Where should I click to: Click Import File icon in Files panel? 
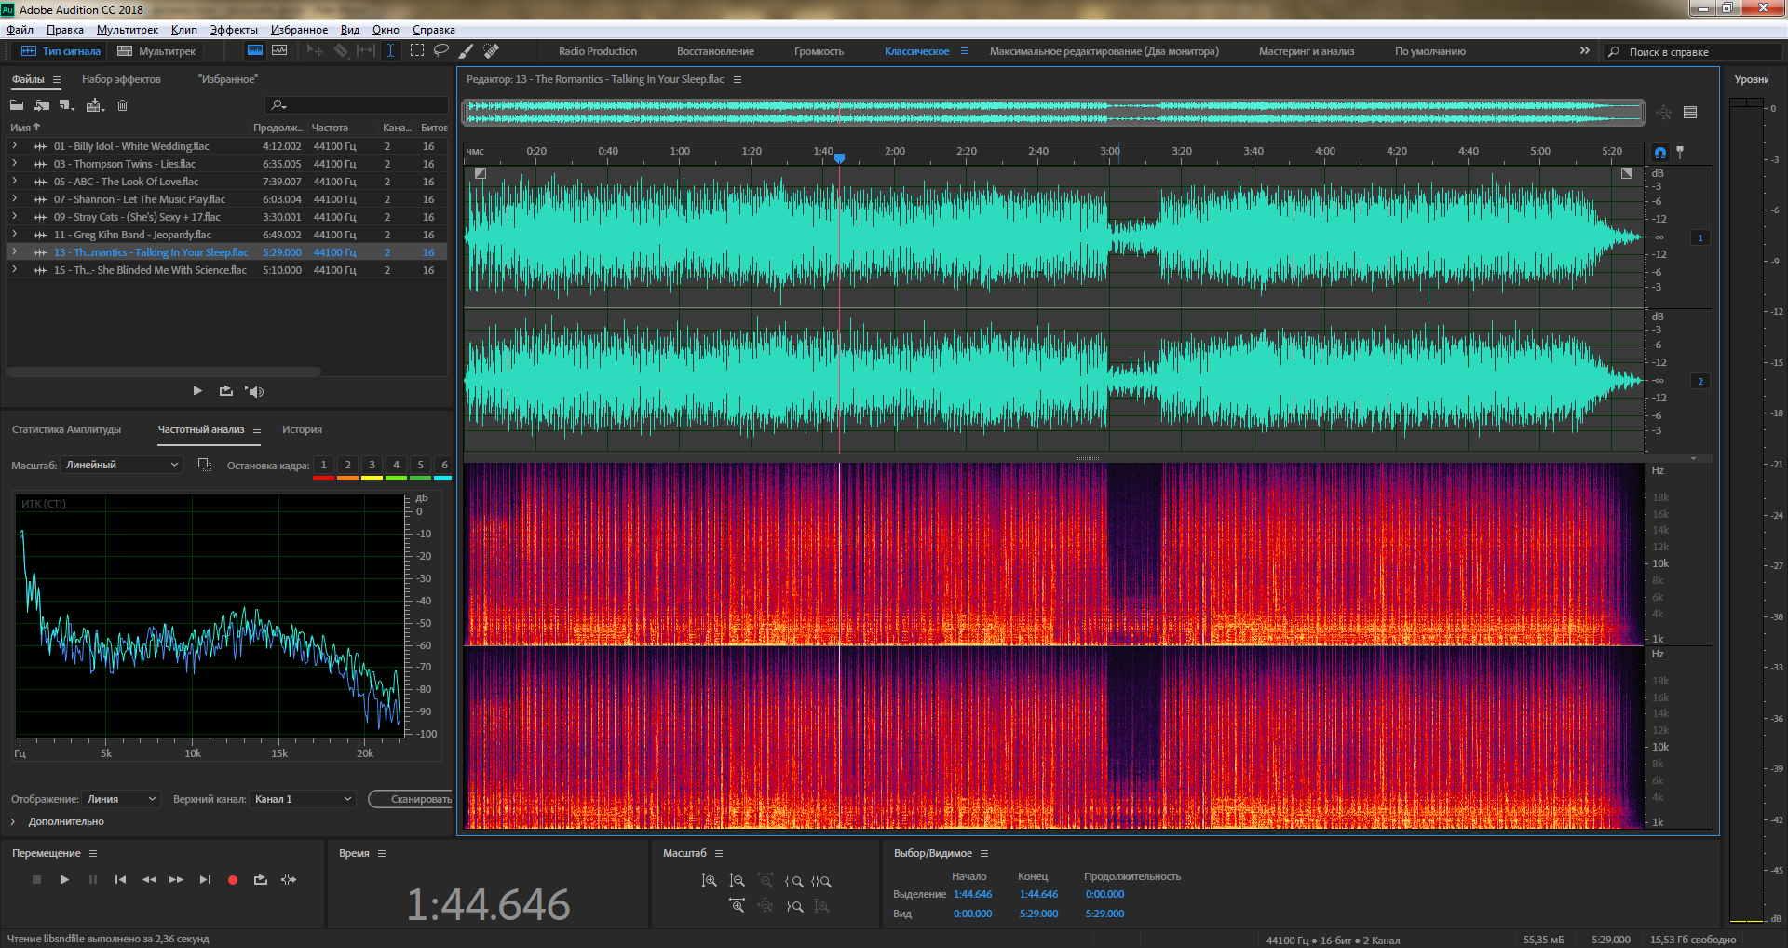(x=42, y=105)
